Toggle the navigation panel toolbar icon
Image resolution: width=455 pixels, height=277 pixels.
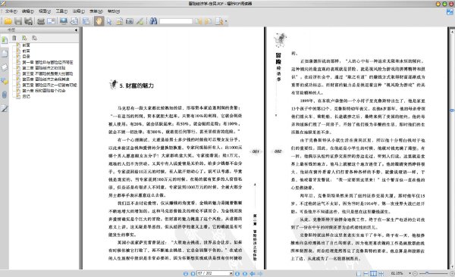click(x=86, y=21)
